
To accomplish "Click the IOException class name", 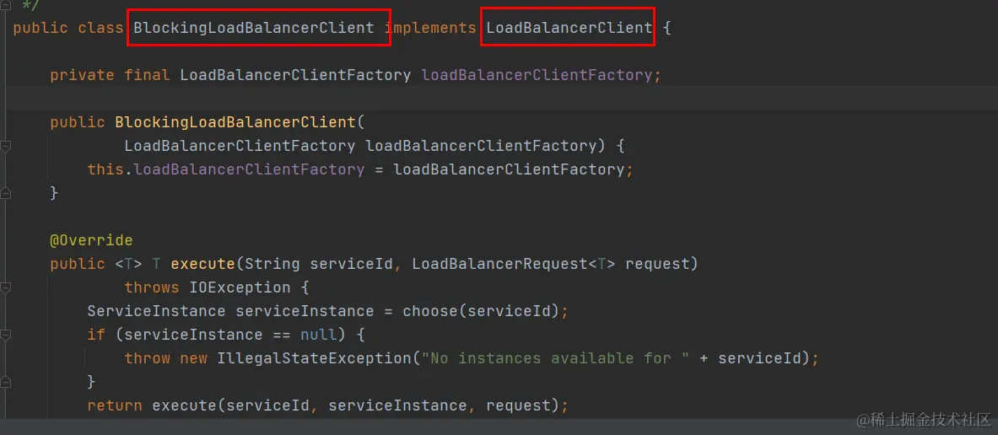I will (240, 287).
